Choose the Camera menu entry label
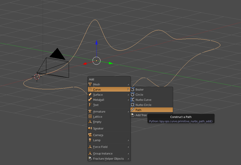This screenshot has width=241, height=165. tap(98, 135)
